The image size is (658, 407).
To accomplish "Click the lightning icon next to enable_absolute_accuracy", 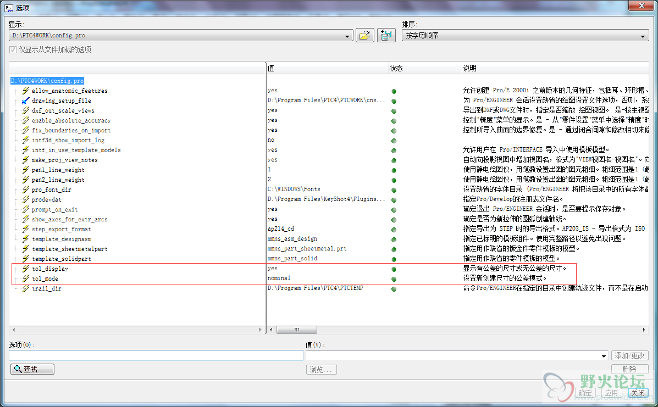I will tap(26, 120).
